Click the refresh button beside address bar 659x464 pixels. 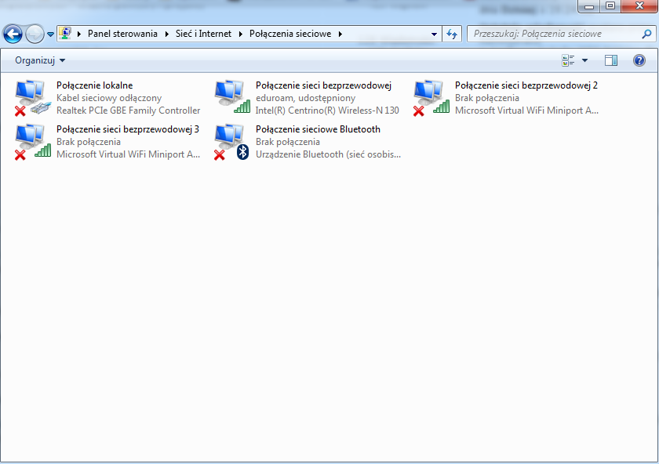coord(452,34)
